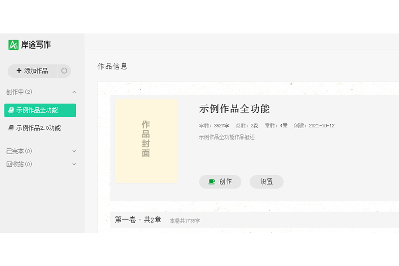Screen dimensions: 399x266
Task: Click the 本卷共1735字 word count text
Action: 185,221
